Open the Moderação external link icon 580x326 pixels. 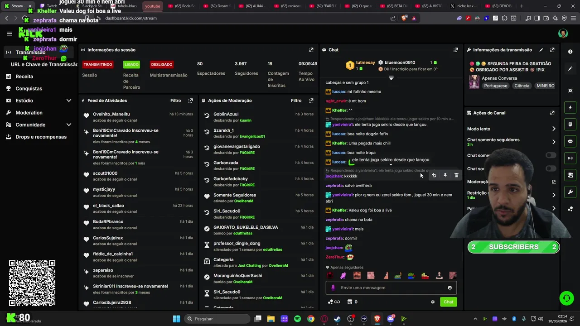pyautogui.click(x=554, y=182)
